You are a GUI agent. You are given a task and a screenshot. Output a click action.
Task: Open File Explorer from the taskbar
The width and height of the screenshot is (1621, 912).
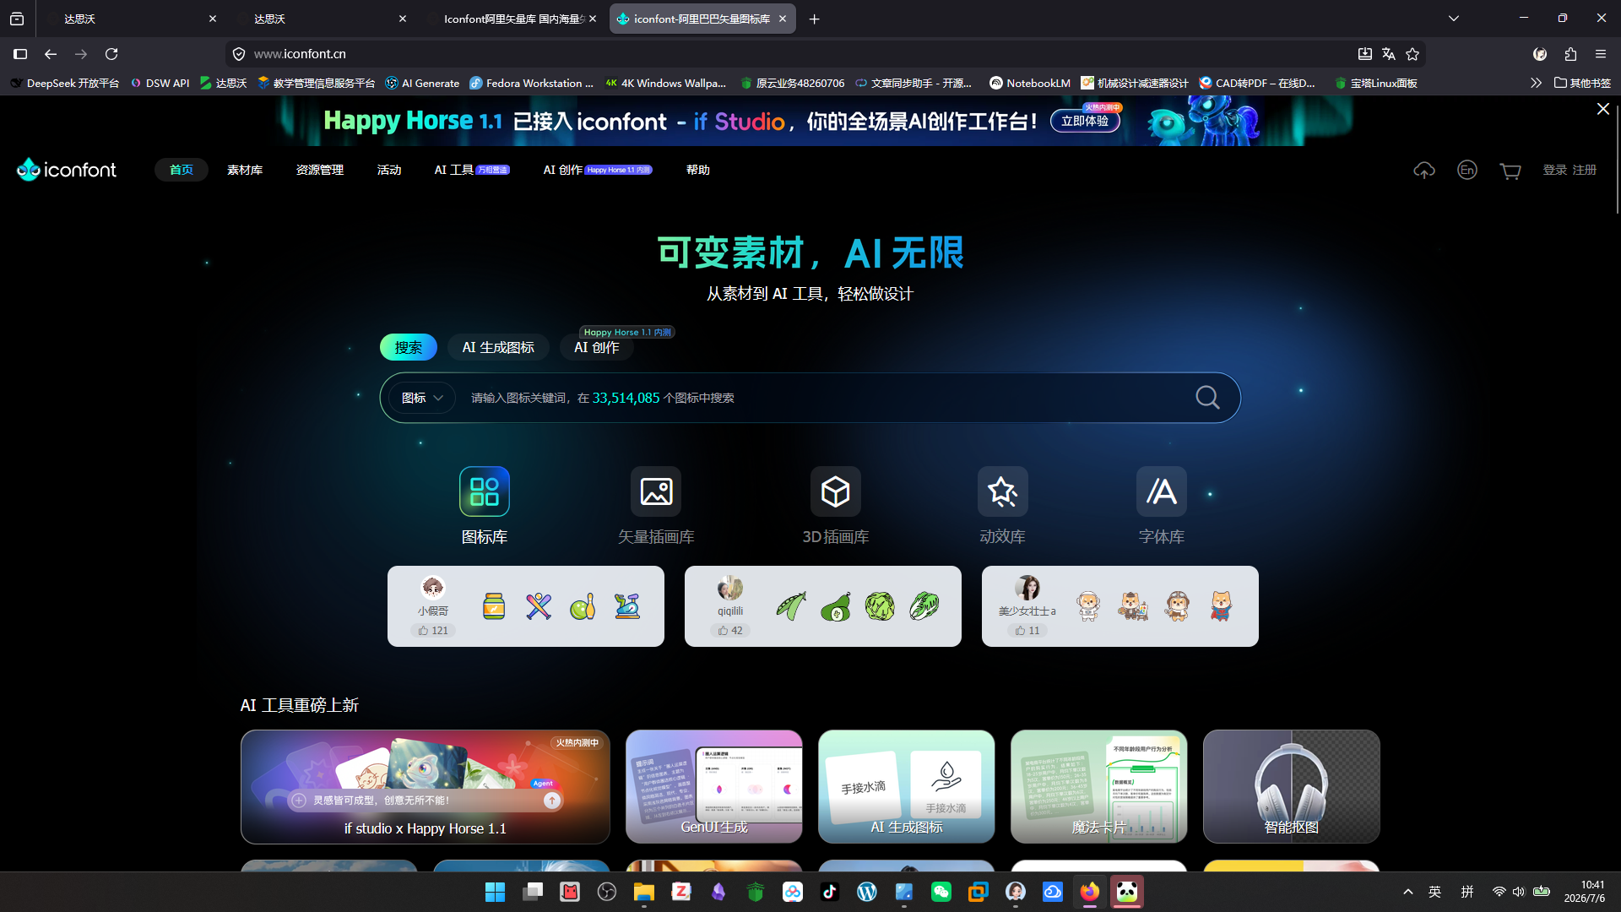(x=643, y=892)
